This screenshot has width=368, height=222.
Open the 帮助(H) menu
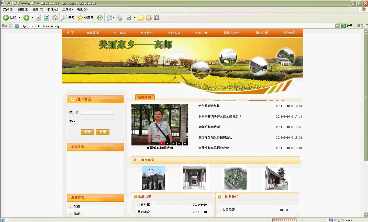tap(82, 9)
